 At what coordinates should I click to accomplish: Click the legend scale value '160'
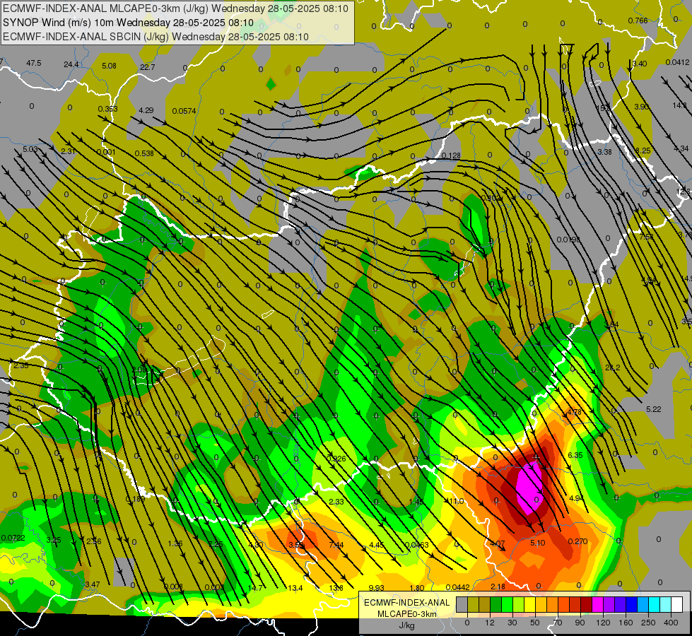626,623
